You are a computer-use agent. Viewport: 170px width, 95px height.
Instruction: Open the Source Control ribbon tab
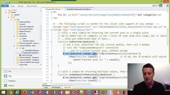pos(32,6)
